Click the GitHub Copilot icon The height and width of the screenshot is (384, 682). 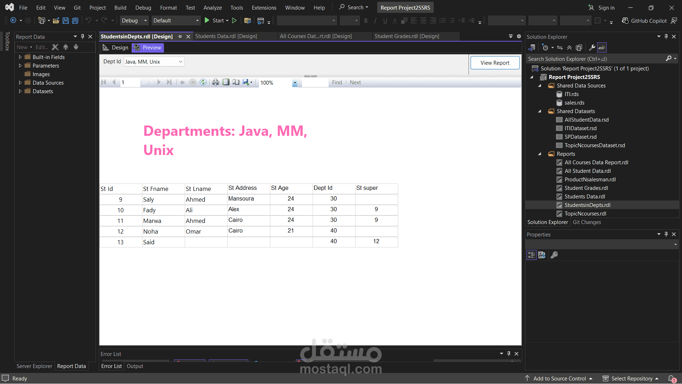tap(625, 21)
